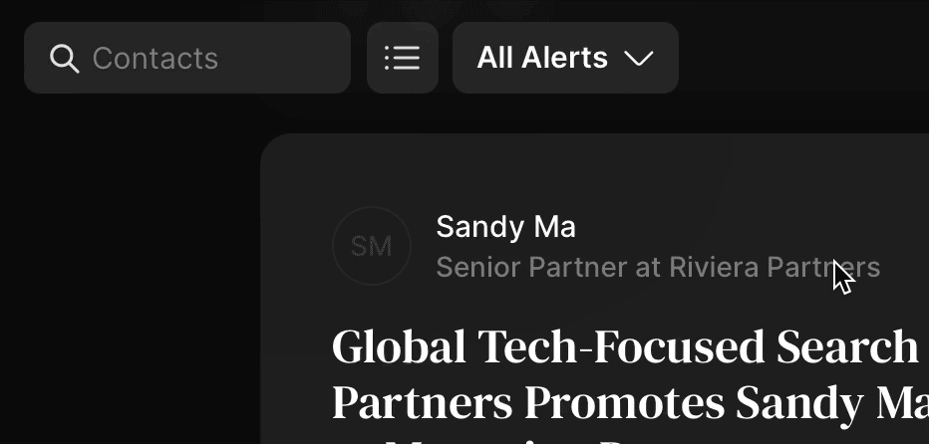929x444 pixels.
Task: Click "Partners Promotes Sandy Ma" headline line
Action: pos(628,402)
